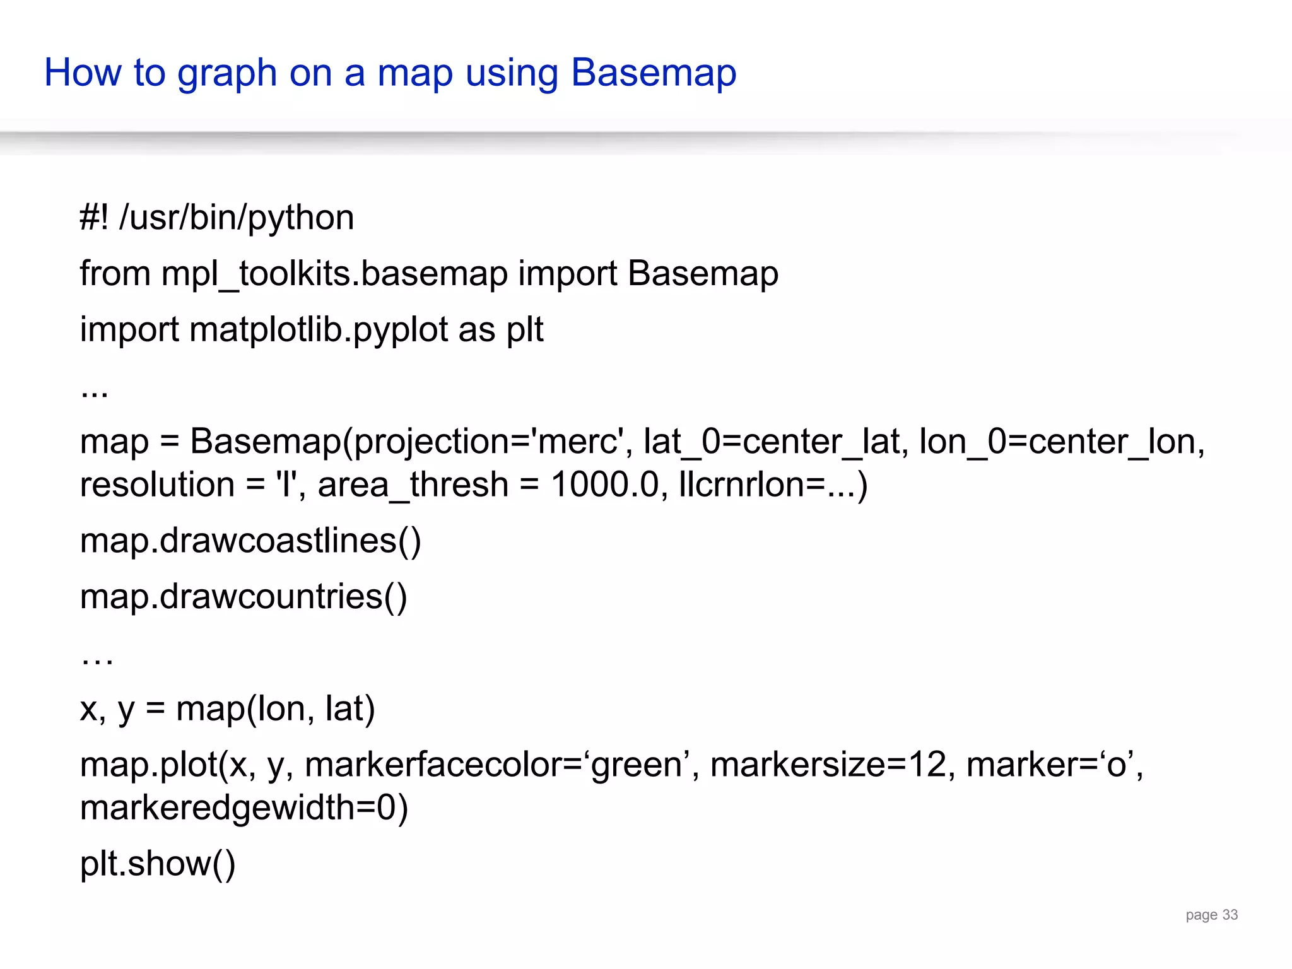This screenshot has height=969, width=1292.
Task: Click the line 'map.drawcoastlines()'
Action: (250, 541)
